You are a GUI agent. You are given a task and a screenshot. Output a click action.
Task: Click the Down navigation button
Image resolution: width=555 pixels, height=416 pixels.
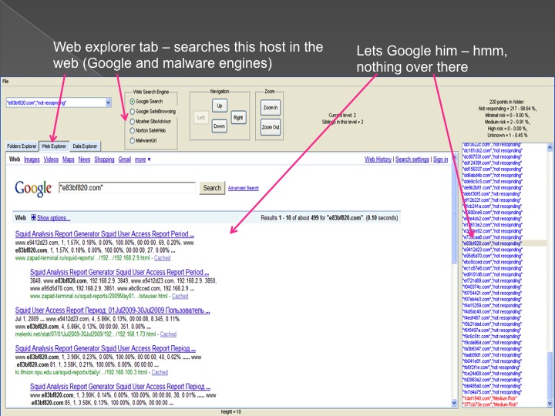click(x=219, y=126)
